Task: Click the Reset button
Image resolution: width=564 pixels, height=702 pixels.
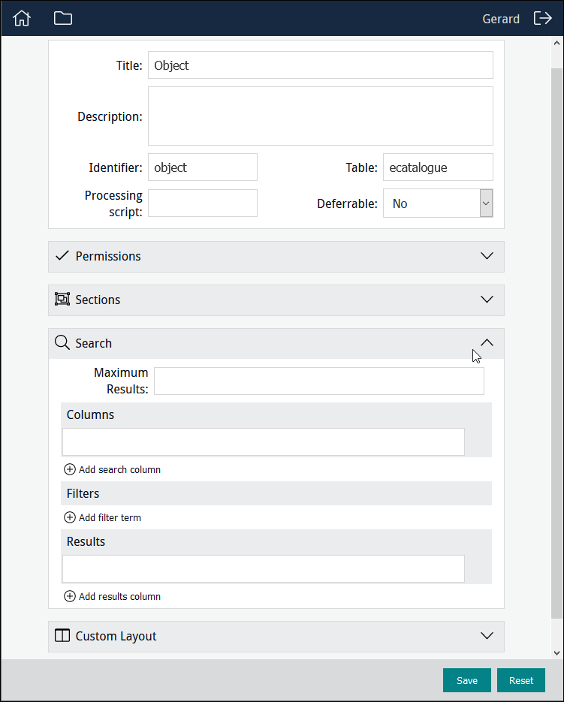Action: point(521,680)
